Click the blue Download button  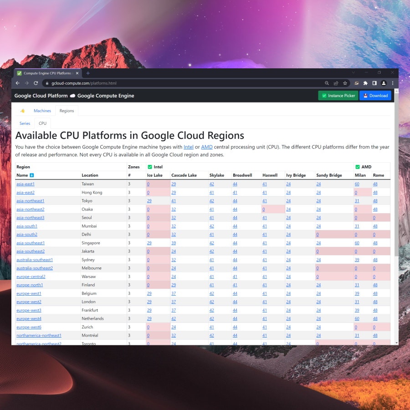pyautogui.click(x=375, y=96)
